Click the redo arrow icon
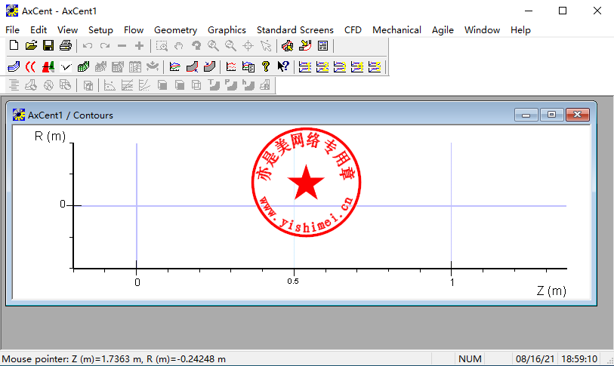614x366 pixels. 104,46
